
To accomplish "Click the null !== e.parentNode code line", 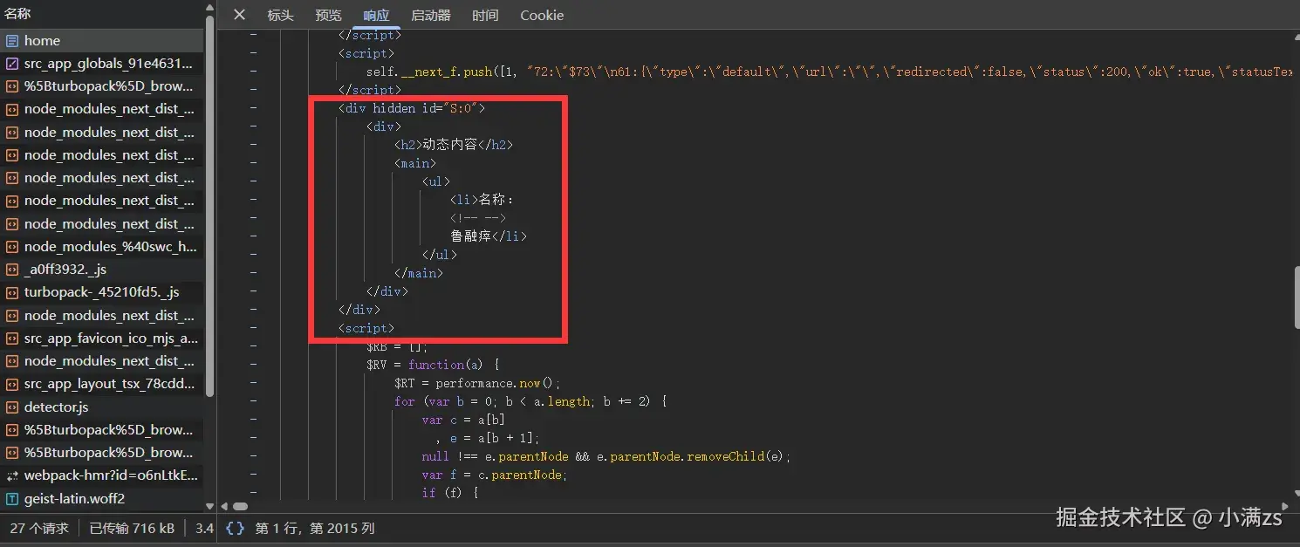I will [606, 456].
